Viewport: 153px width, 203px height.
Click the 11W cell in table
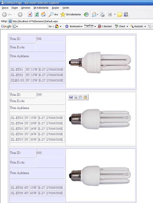coord(34,70)
